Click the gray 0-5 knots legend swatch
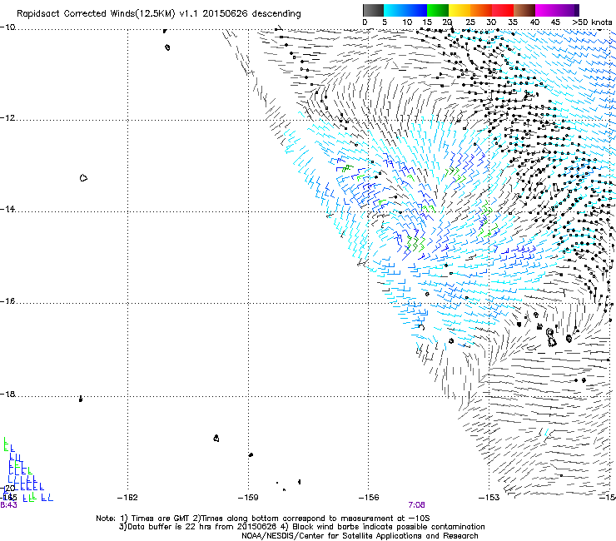The image size is (616, 541). point(373,10)
